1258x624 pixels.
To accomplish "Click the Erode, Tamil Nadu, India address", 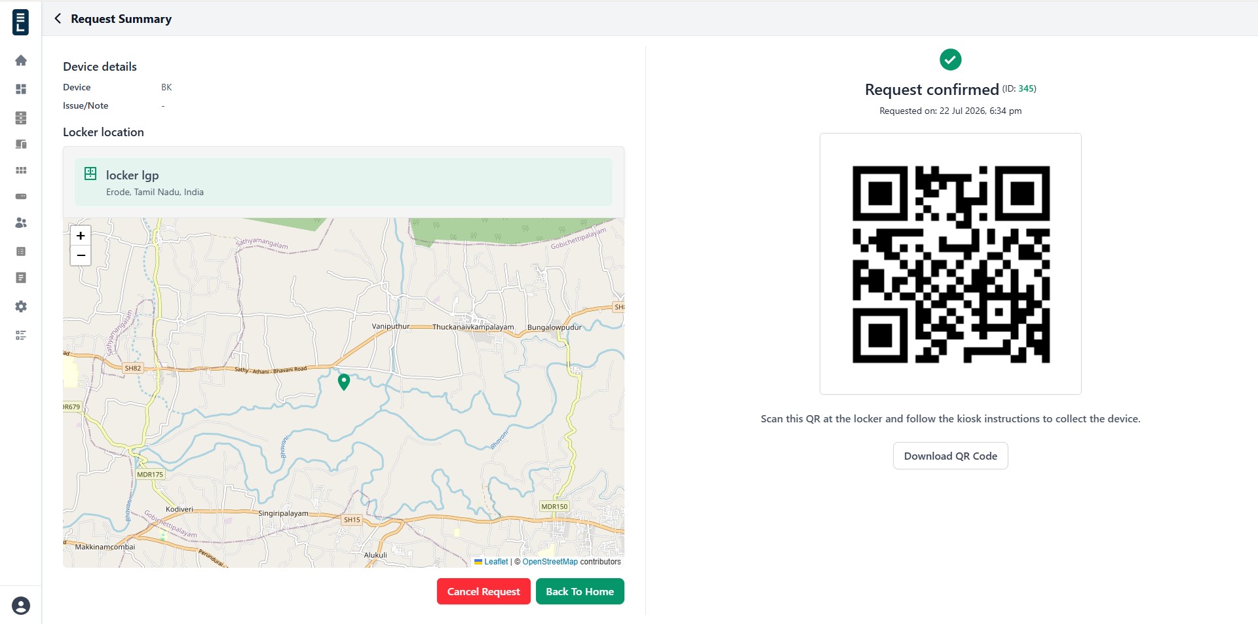I will click(155, 192).
